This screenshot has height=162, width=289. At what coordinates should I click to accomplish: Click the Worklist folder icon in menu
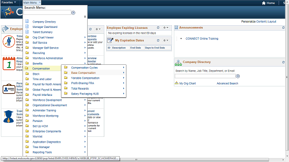(27, 136)
